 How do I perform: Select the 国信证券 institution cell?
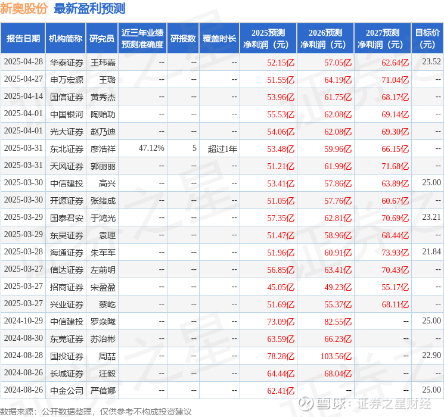click(x=67, y=97)
